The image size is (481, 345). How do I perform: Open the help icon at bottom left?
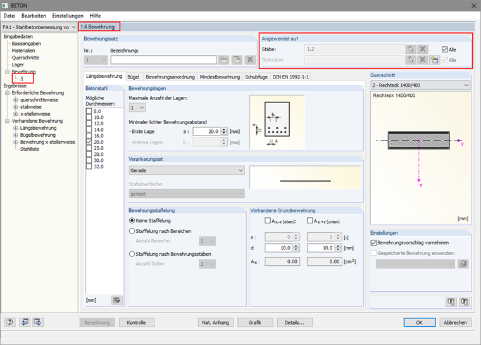10,322
